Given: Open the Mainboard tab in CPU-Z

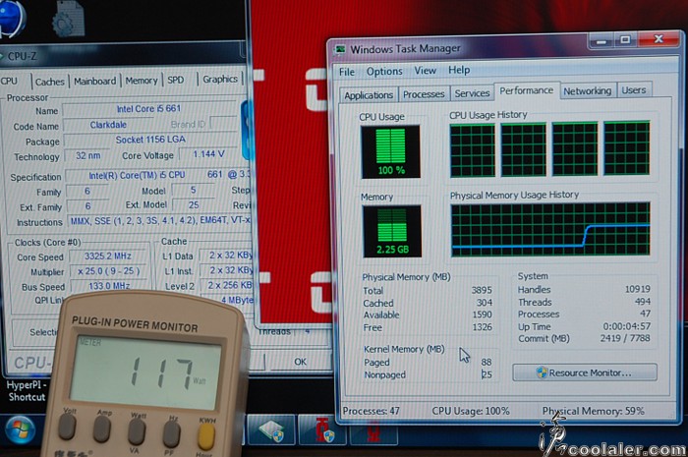Looking at the screenshot, I should coord(94,82).
